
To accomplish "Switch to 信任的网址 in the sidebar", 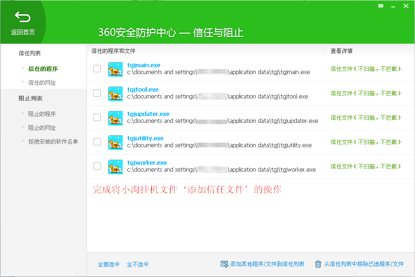I will point(42,83).
